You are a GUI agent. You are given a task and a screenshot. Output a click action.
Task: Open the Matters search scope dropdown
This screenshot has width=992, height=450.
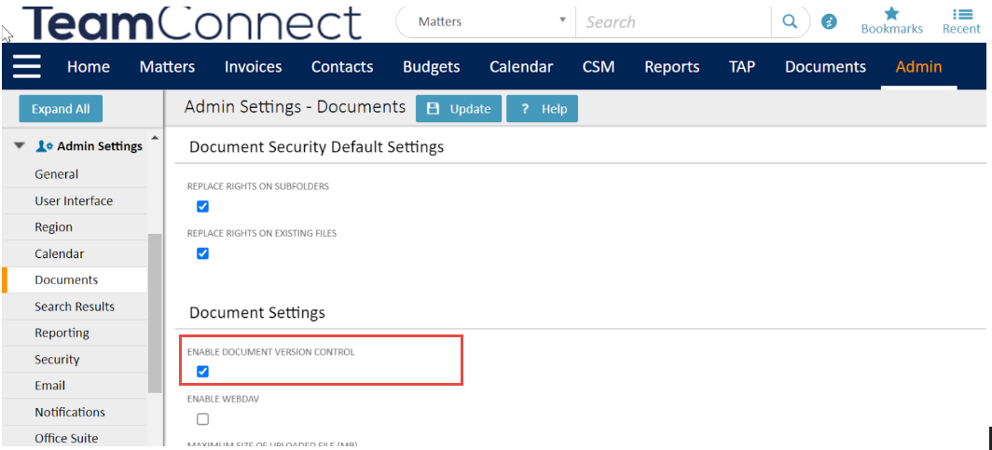486,22
